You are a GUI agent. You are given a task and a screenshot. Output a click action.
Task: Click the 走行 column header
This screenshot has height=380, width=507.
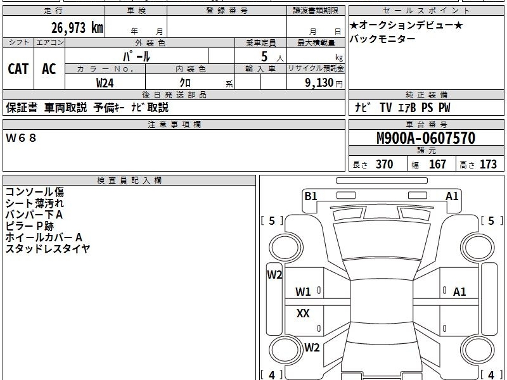54,11
